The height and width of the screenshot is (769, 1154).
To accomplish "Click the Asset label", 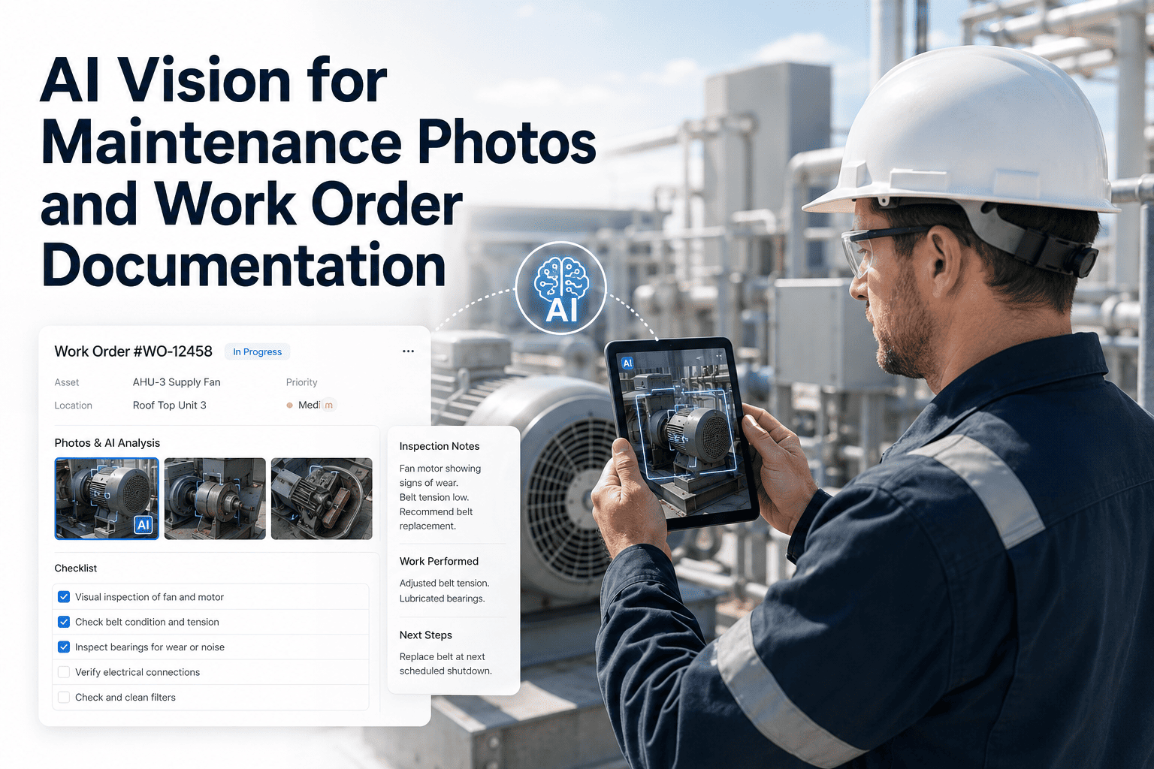I will pos(67,382).
